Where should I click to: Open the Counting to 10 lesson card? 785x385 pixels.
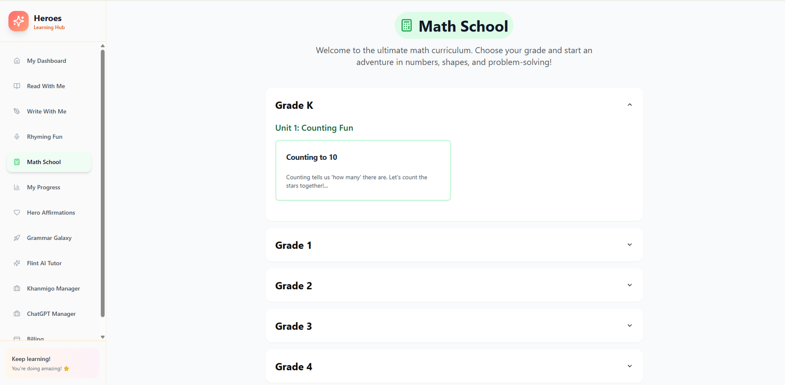[363, 170]
